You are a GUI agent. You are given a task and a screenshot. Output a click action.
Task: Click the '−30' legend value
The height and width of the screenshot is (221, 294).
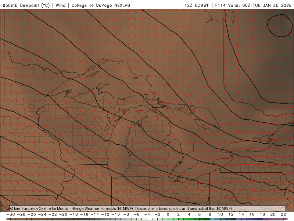click(x=11, y=214)
